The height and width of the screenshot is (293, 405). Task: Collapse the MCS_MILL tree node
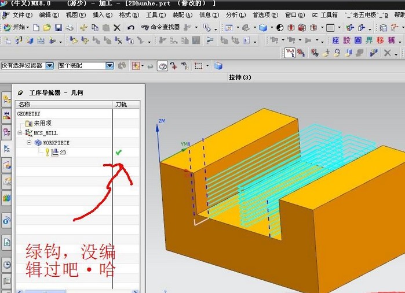coord(20,133)
